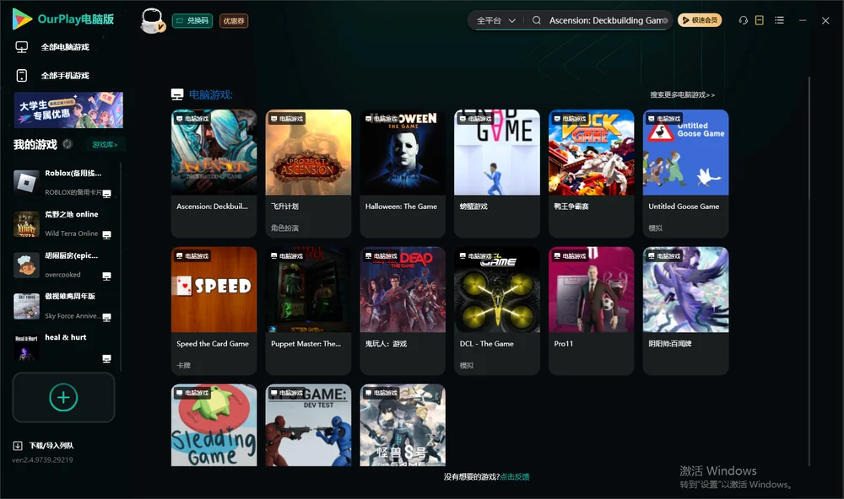Screen dimensions: 844x499
Task: Clear the search box text
Action: point(665,20)
